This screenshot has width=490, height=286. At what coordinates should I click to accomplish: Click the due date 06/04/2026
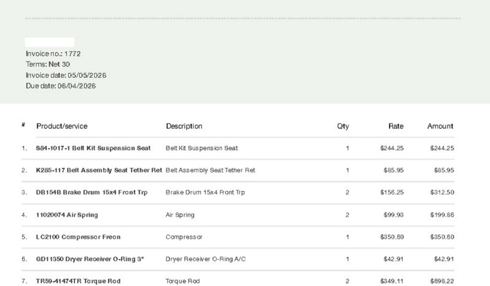[x=61, y=86]
